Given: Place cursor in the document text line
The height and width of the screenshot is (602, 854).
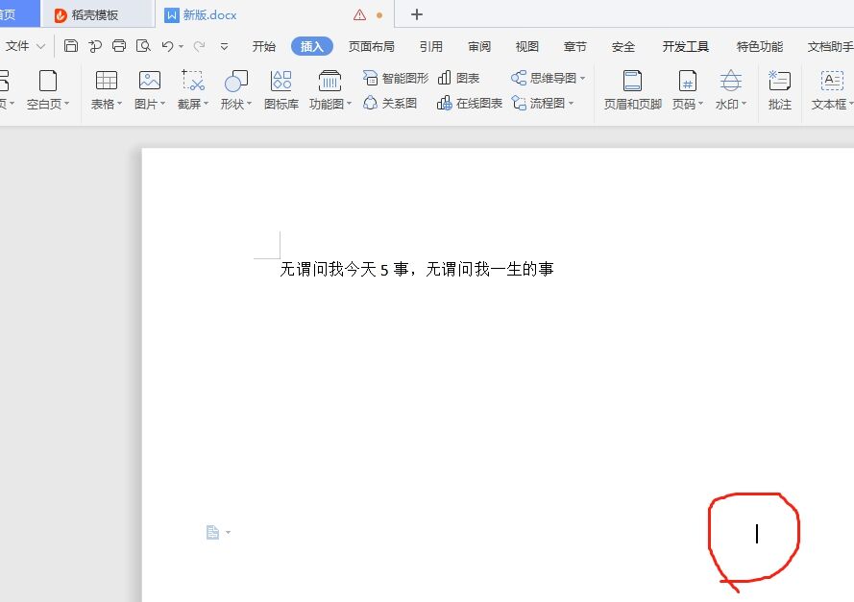Looking at the screenshot, I should [x=413, y=269].
